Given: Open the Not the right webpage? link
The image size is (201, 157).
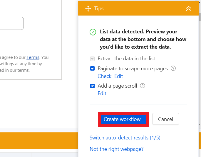Looking at the screenshot, I should [116, 149].
